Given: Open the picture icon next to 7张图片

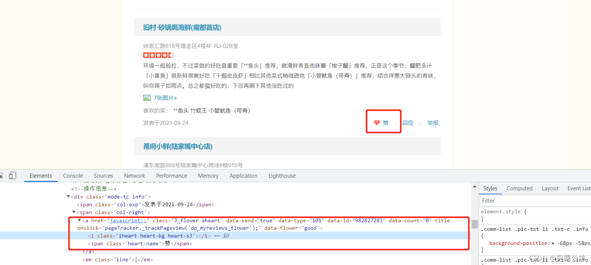Looking at the screenshot, I should pos(147,98).
